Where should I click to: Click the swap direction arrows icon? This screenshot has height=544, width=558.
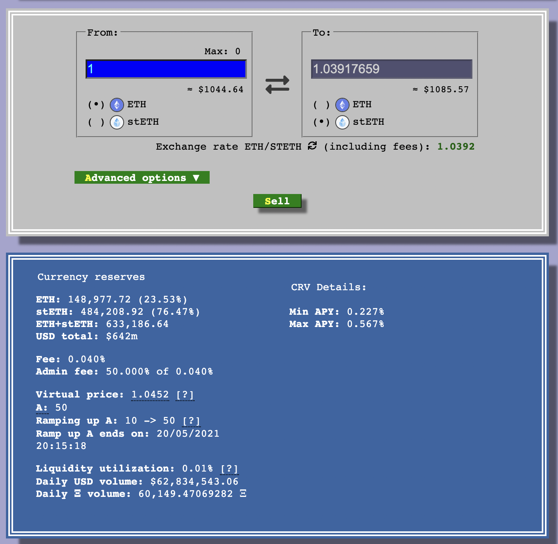click(277, 85)
